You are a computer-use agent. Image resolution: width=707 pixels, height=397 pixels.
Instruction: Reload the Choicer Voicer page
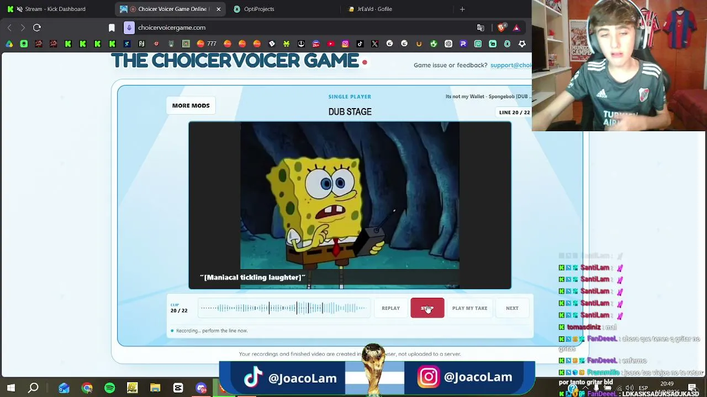37,28
